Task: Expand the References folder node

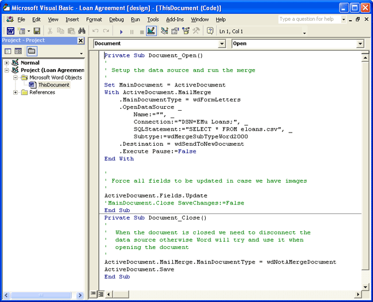Action: coord(16,92)
